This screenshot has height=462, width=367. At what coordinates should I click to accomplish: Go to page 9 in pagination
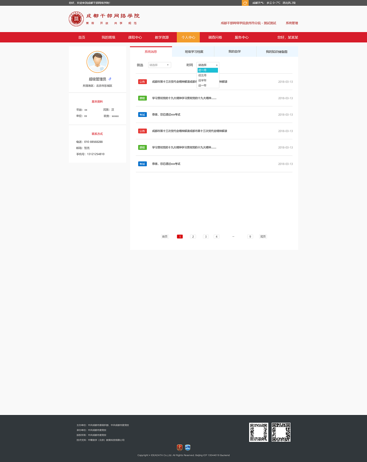(x=250, y=237)
